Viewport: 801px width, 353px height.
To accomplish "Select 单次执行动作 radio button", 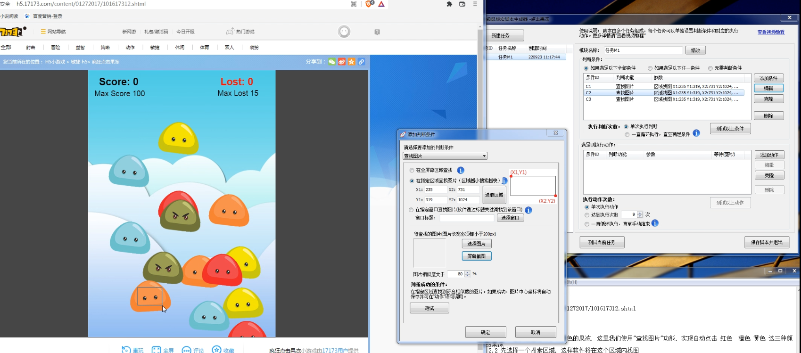I will (x=587, y=207).
